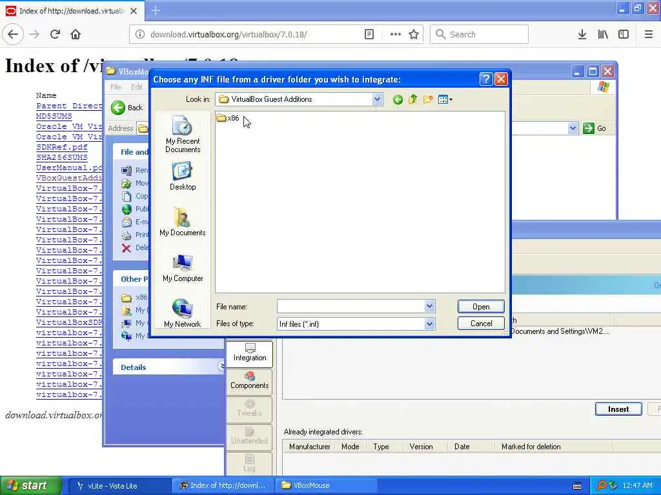Switch to VBoxMouse taskbar item
This screenshot has width=661, height=495.
325,486
